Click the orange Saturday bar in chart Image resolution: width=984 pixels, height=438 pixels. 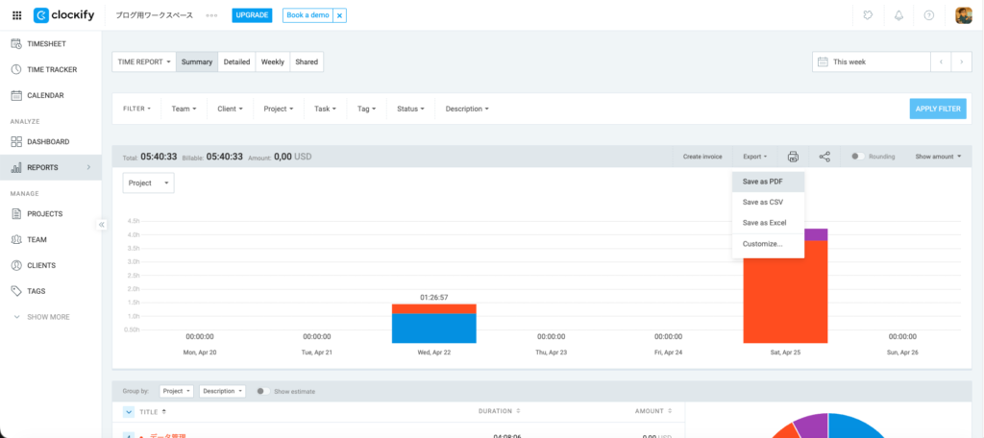(x=785, y=291)
